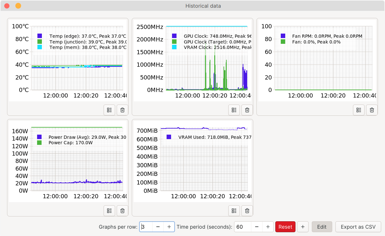Click the Graphs per row input field
Image resolution: width=385 pixels, height=236 pixels.
tap(146, 227)
